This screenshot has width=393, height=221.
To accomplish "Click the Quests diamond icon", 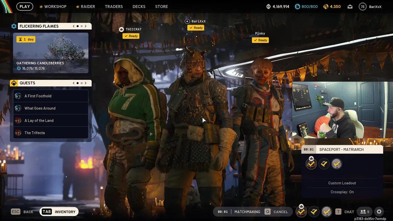I will pyautogui.click(x=14, y=83).
